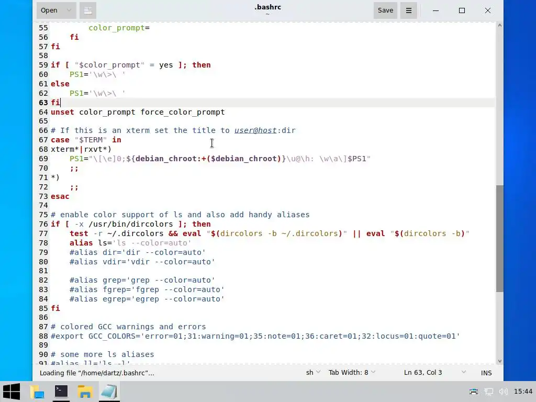Click the Open button
The image size is (536, 402).
coord(49,10)
